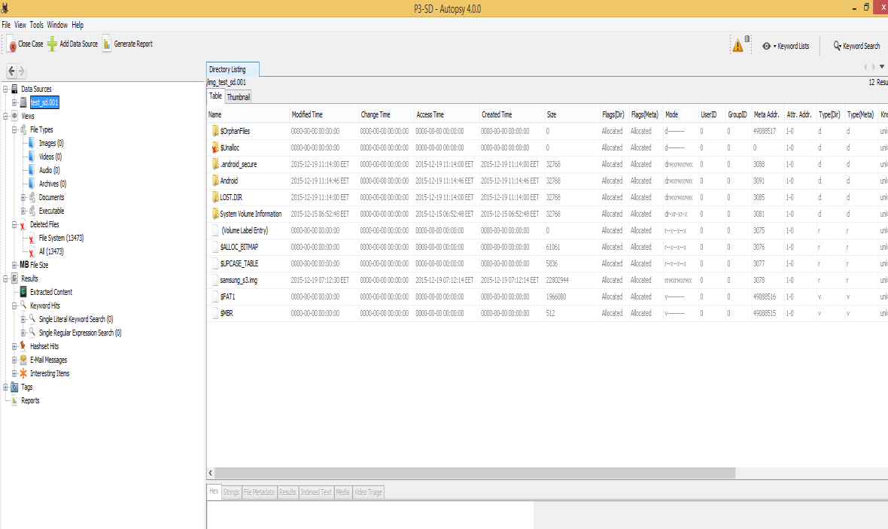This screenshot has width=888, height=529.
Task: Click the Hashset Hits tree icon
Action: (23, 346)
